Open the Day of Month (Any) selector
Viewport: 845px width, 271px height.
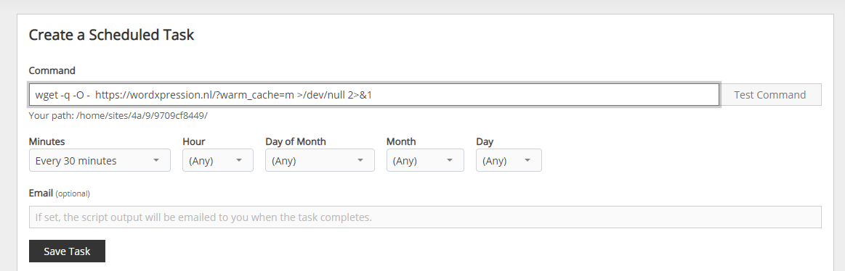[x=320, y=160]
